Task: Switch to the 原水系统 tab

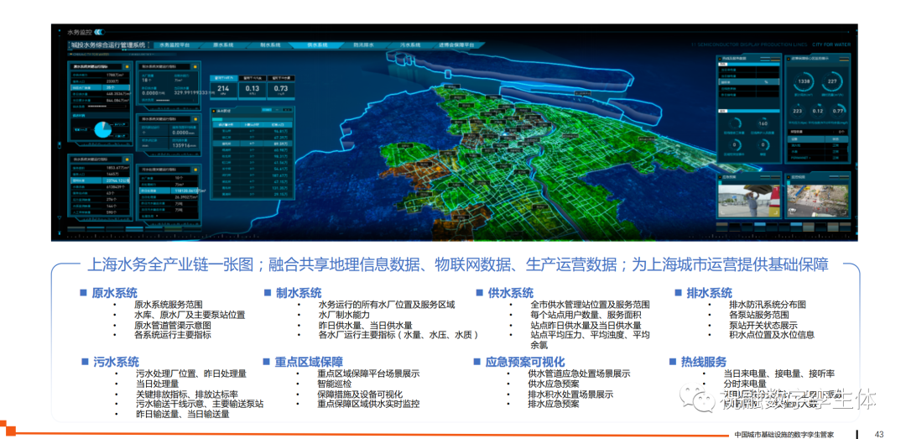Action: point(225,44)
